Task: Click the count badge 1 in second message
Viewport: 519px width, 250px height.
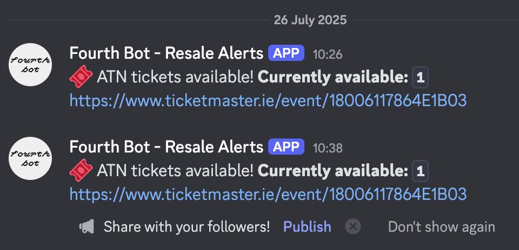Action: pyautogui.click(x=421, y=171)
